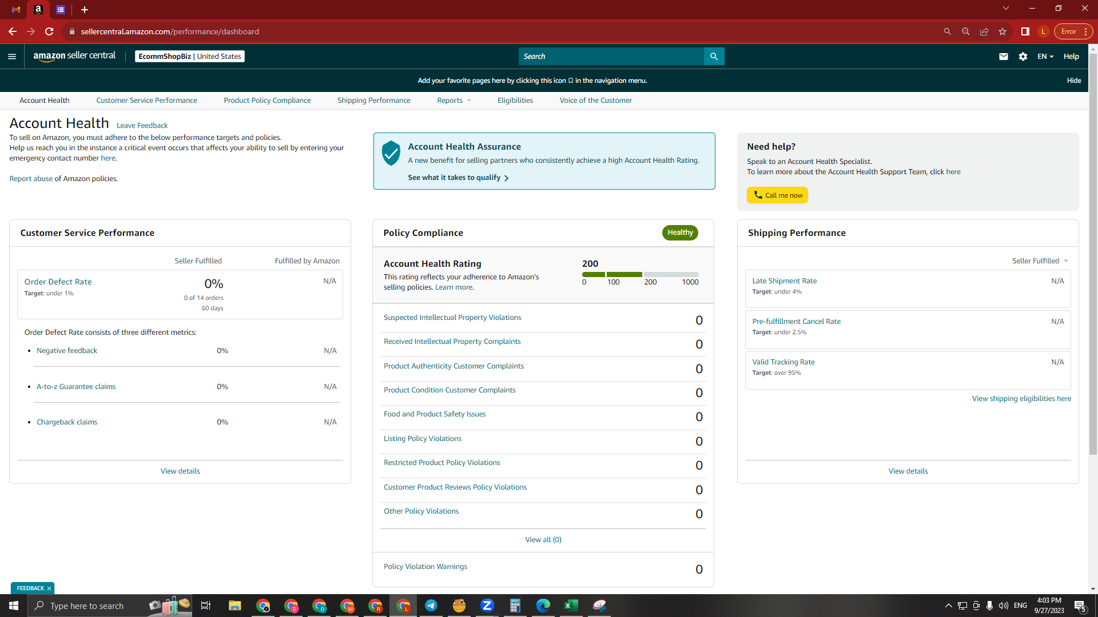Open the Shipping Performance tab
The height and width of the screenshot is (617, 1098).
[x=374, y=101]
